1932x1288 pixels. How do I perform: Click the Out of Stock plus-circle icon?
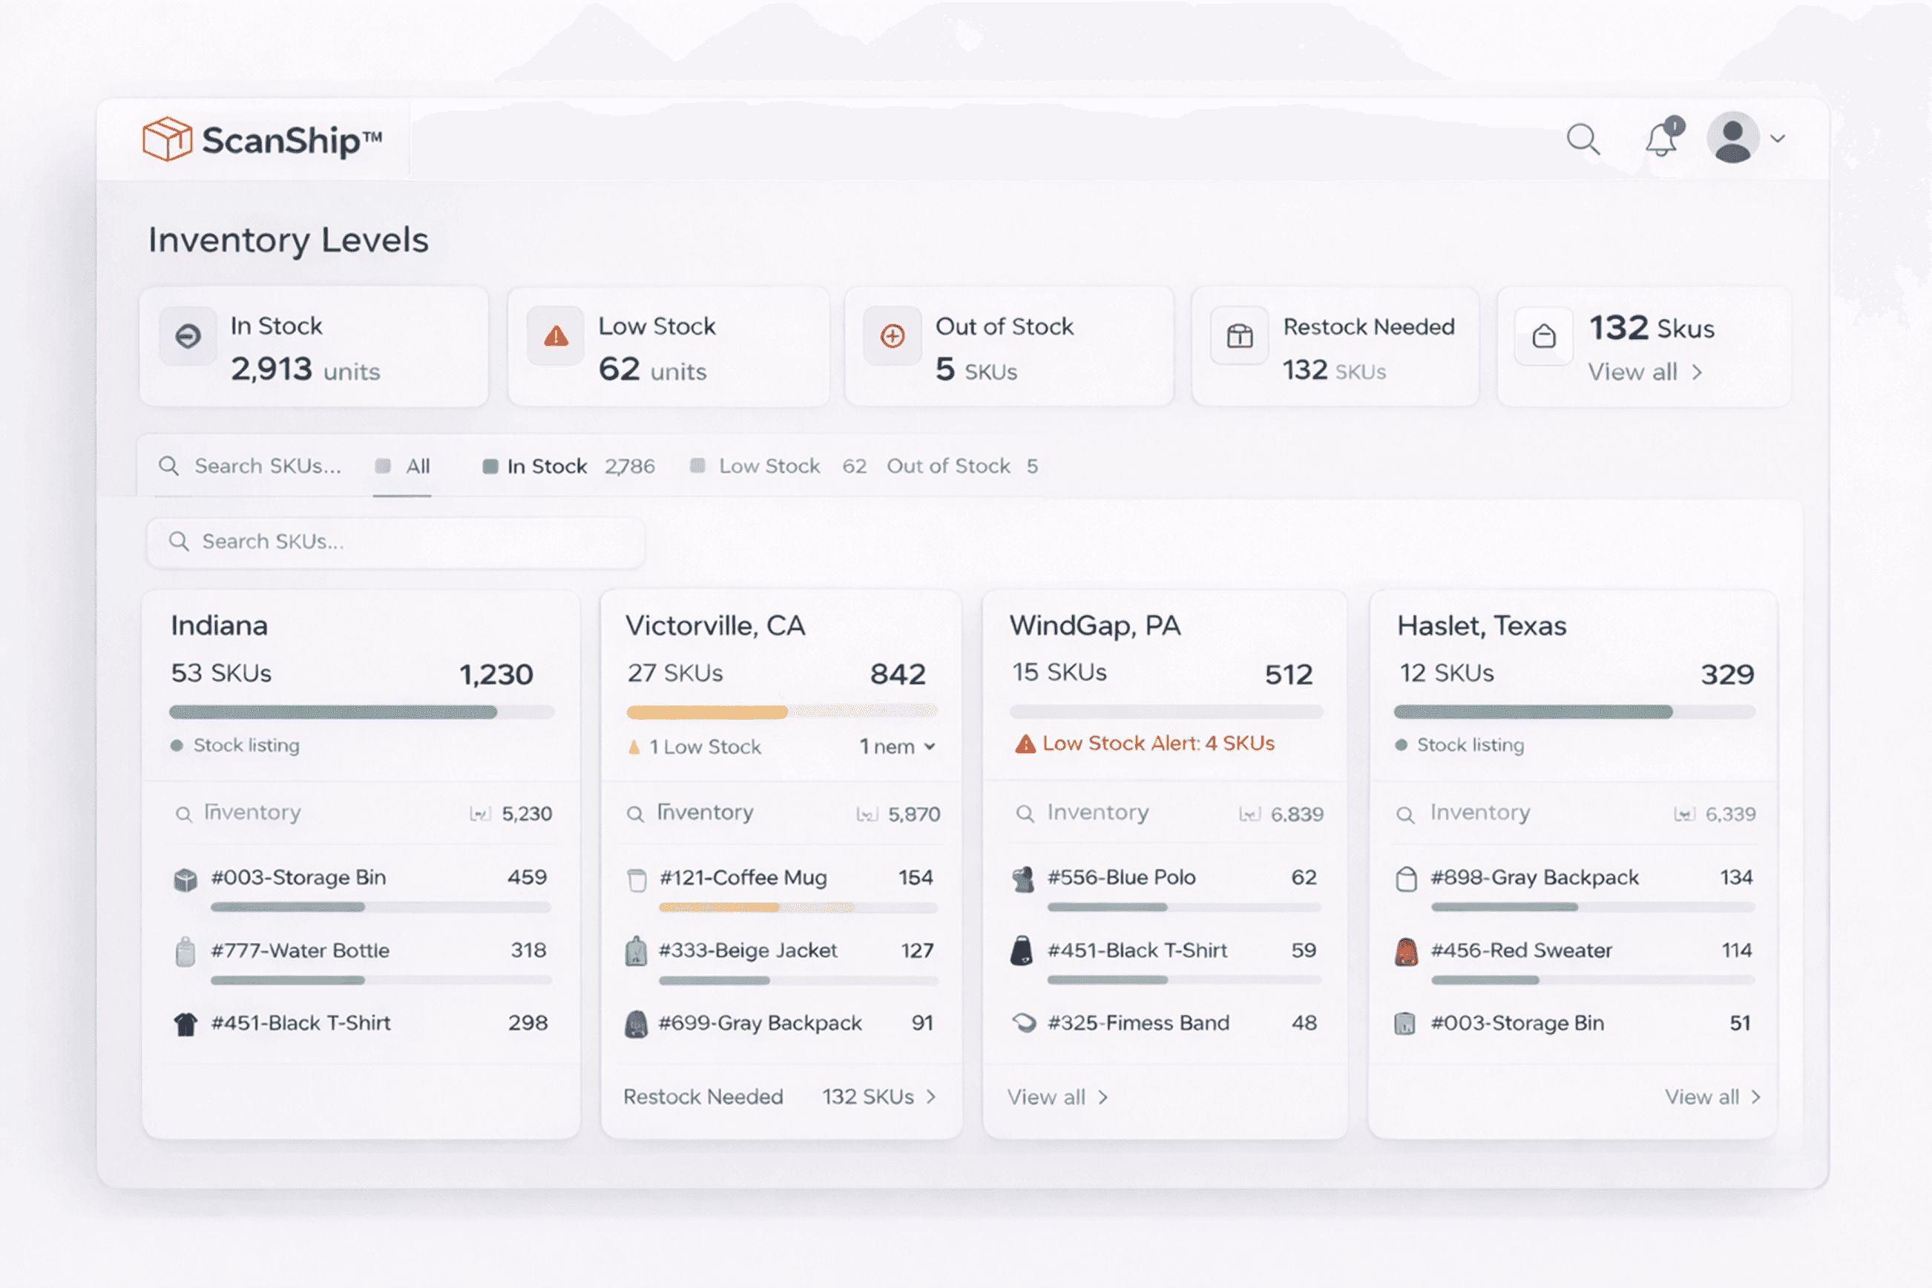(892, 336)
